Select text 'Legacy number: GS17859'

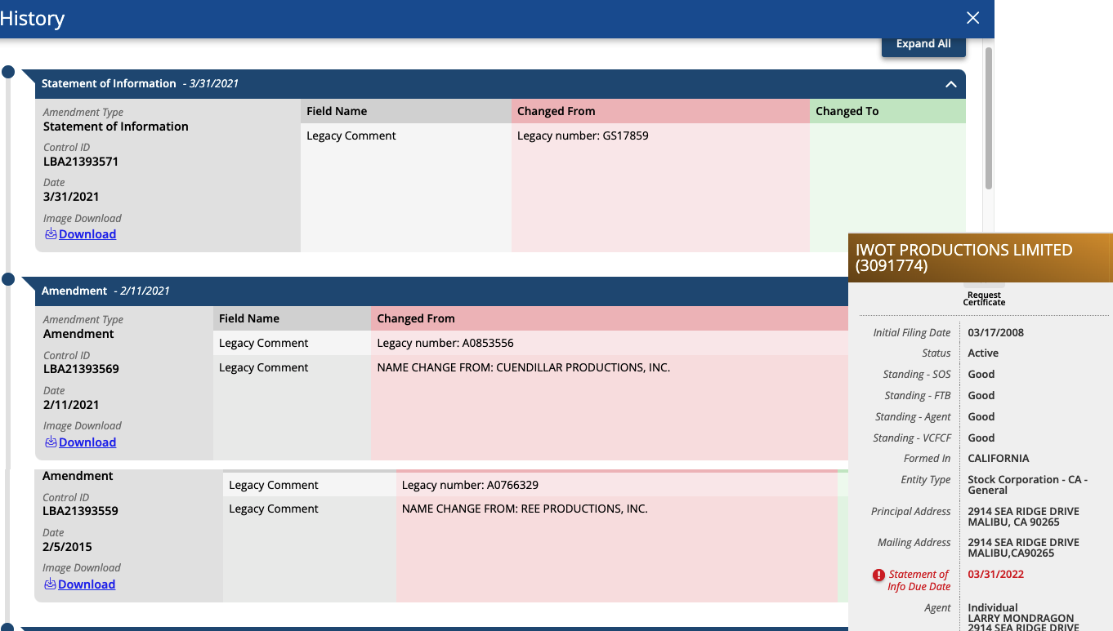tap(583, 136)
